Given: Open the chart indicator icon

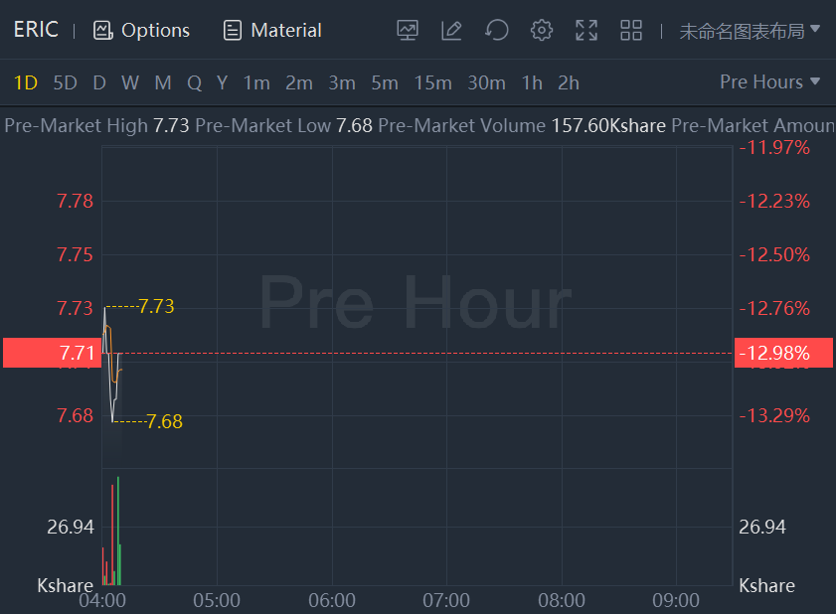Looking at the screenshot, I should [x=407, y=30].
